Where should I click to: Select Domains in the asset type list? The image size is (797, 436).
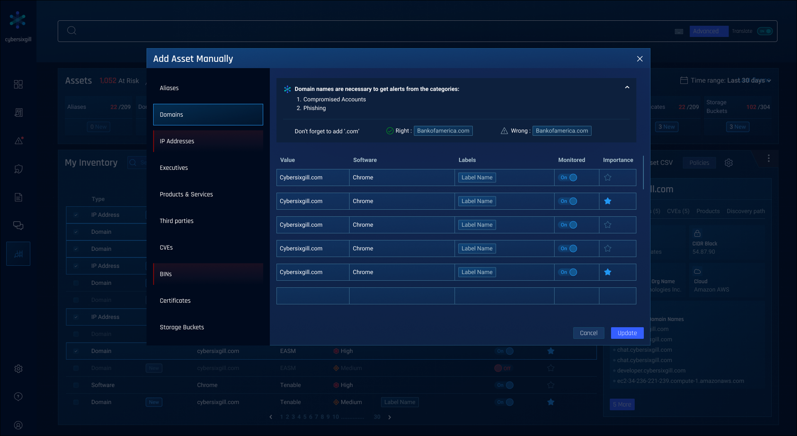tap(208, 115)
